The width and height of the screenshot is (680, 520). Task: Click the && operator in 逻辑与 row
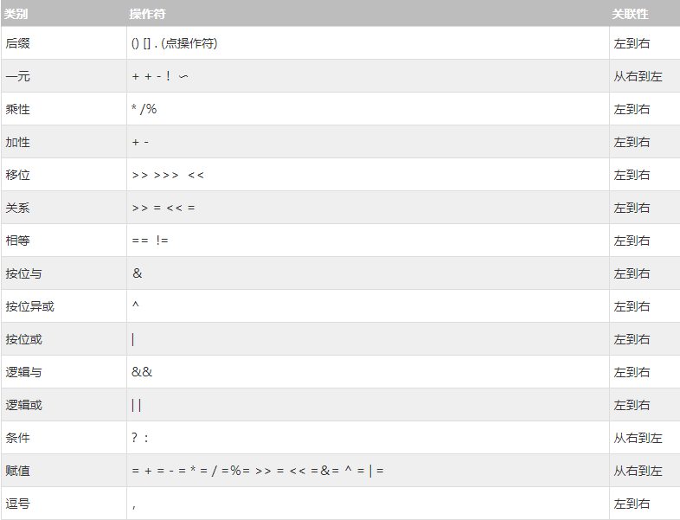tap(142, 372)
